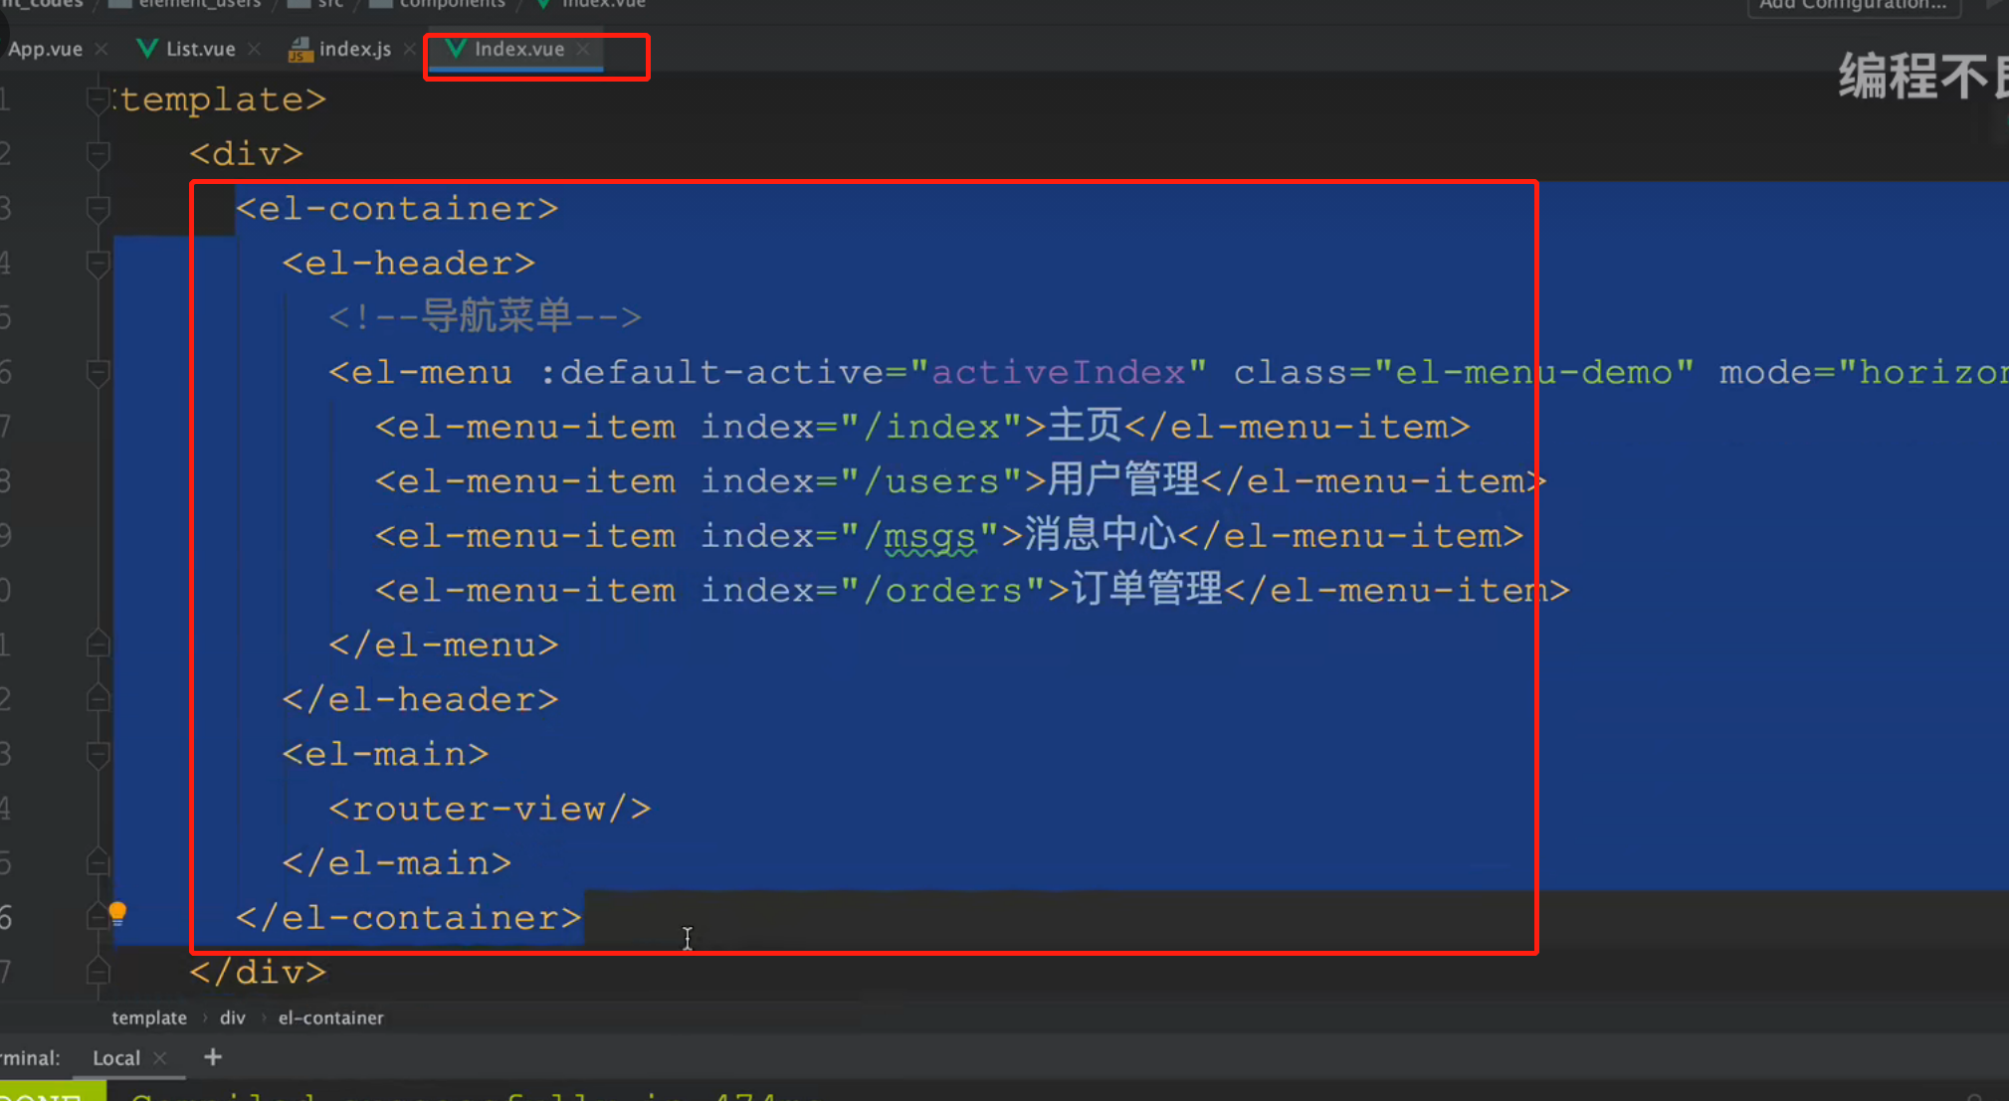The height and width of the screenshot is (1101, 2009).
Task: Close the List.vue tab
Action: click(254, 49)
